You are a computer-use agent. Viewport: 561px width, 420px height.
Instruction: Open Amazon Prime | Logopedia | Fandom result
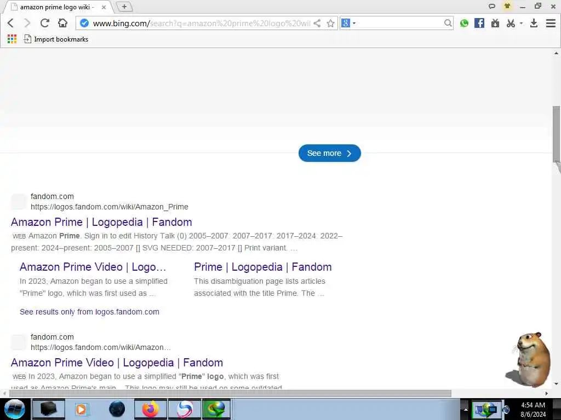coord(101,222)
